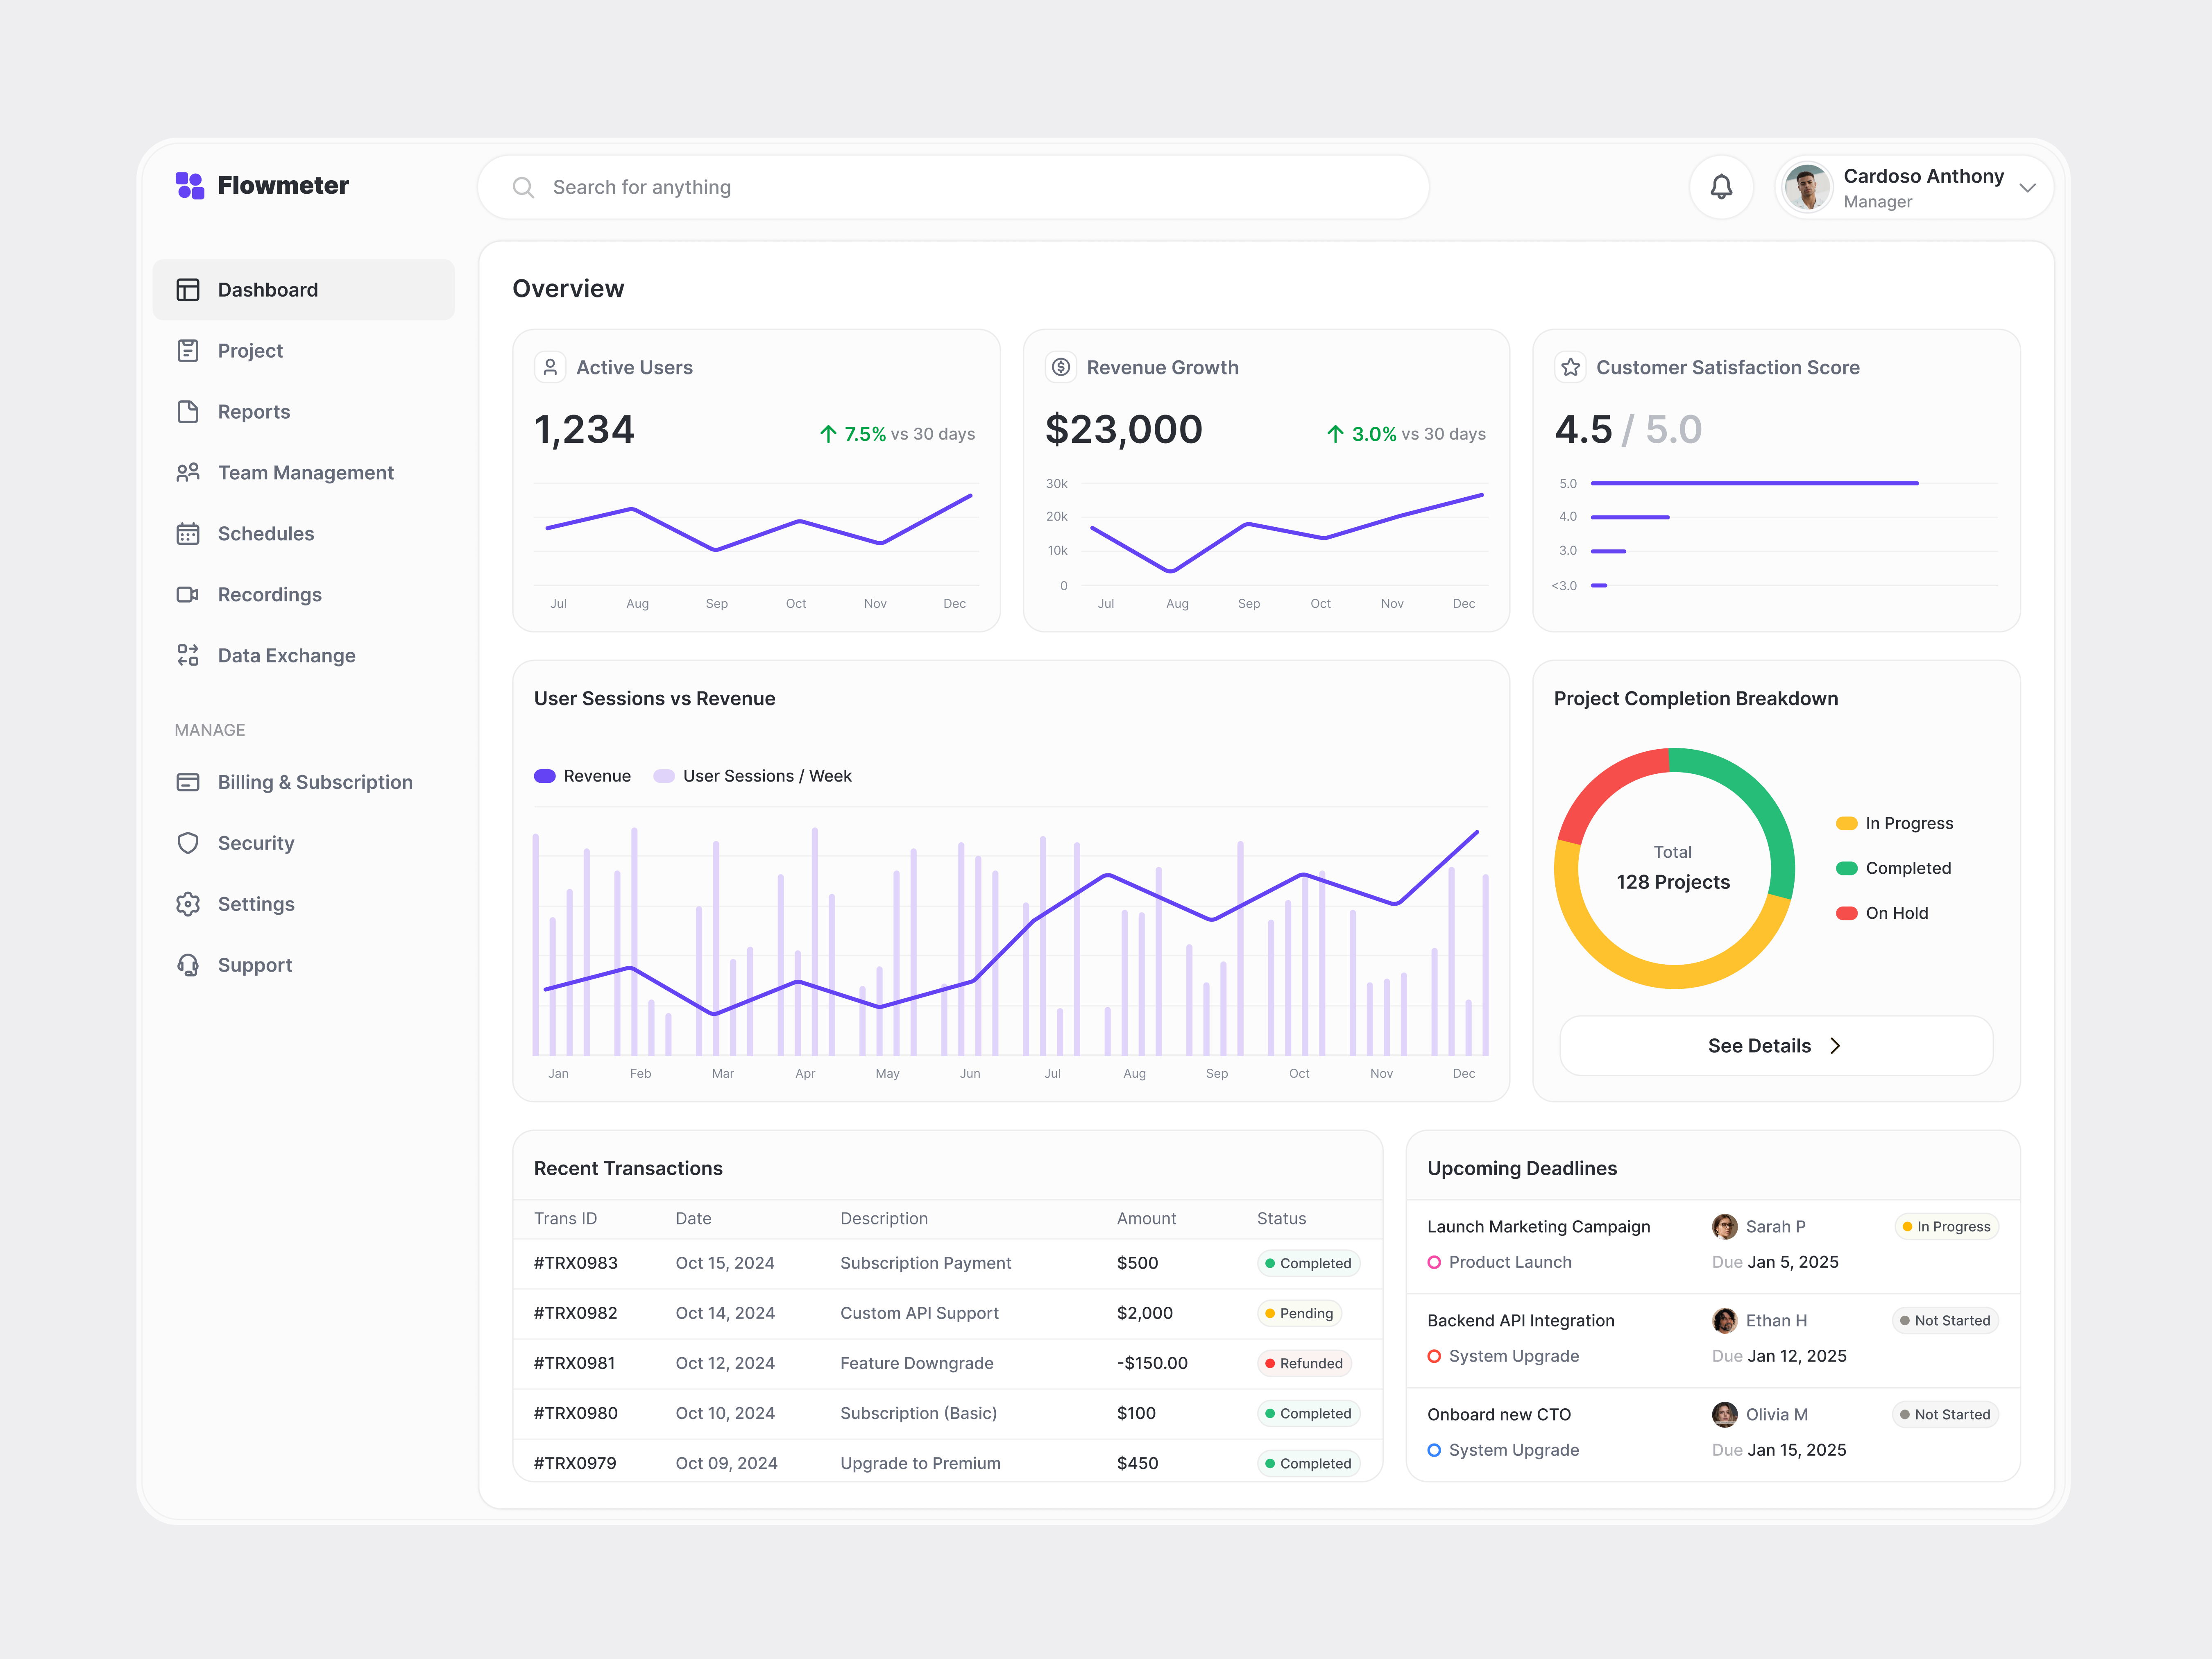
Task: Open the Data Exchange icon
Action: (x=189, y=655)
